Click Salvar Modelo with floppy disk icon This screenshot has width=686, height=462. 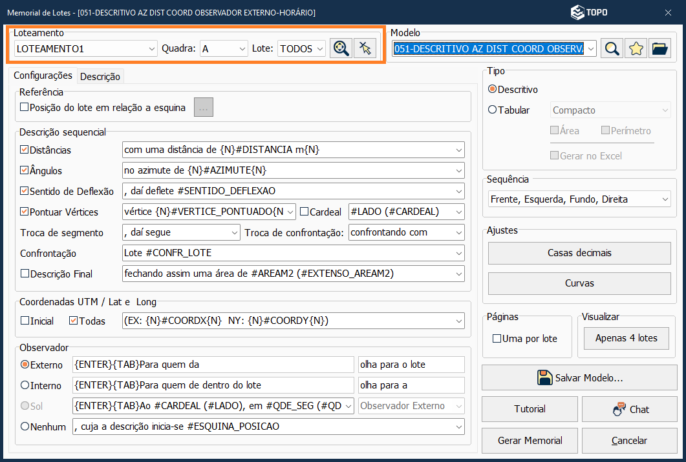coord(579,377)
